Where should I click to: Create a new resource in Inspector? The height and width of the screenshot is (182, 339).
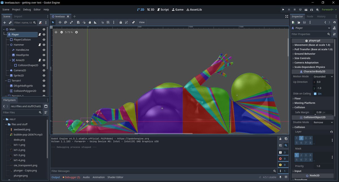pos(293,22)
